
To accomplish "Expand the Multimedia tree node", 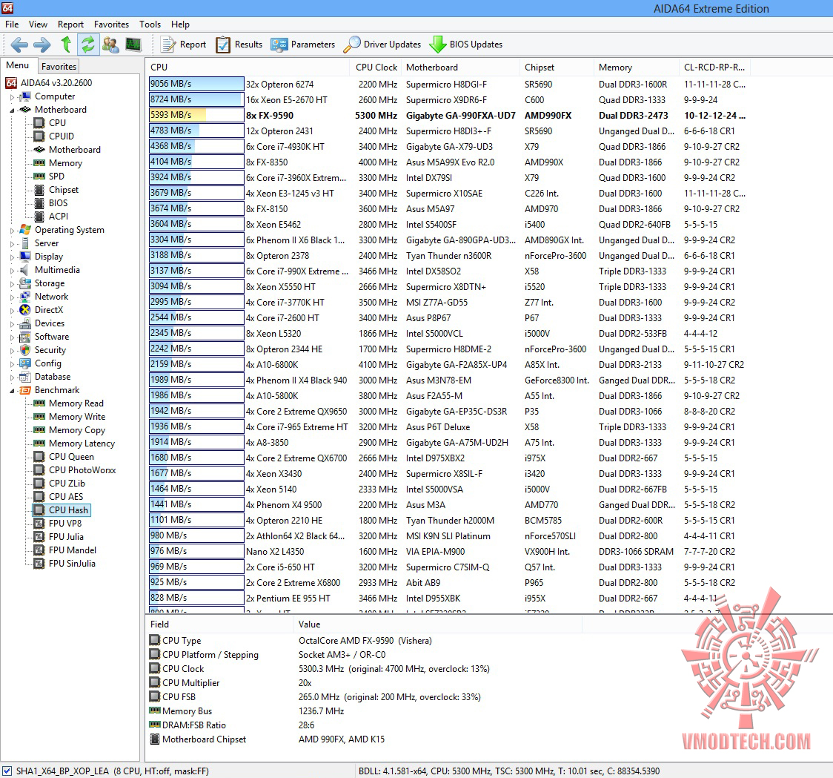I will click(x=12, y=271).
